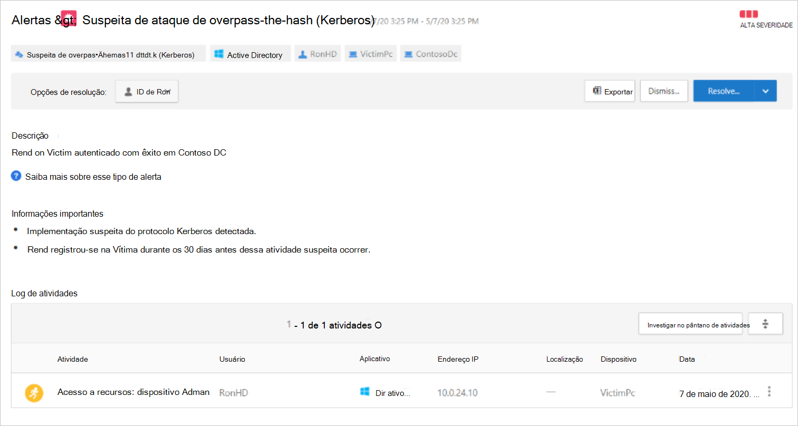The width and height of the screenshot is (798, 426).
Task: Click the Exportar button
Action: tap(610, 91)
